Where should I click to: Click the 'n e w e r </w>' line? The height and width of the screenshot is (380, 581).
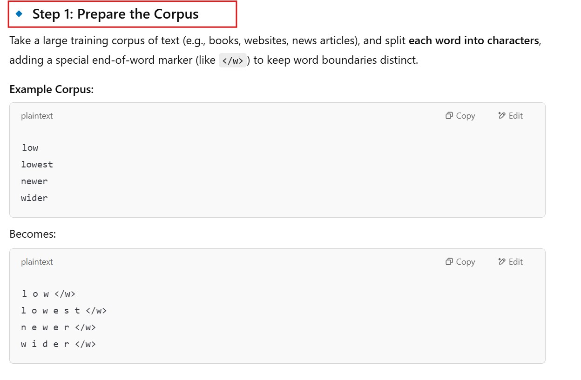coord(58,327)
